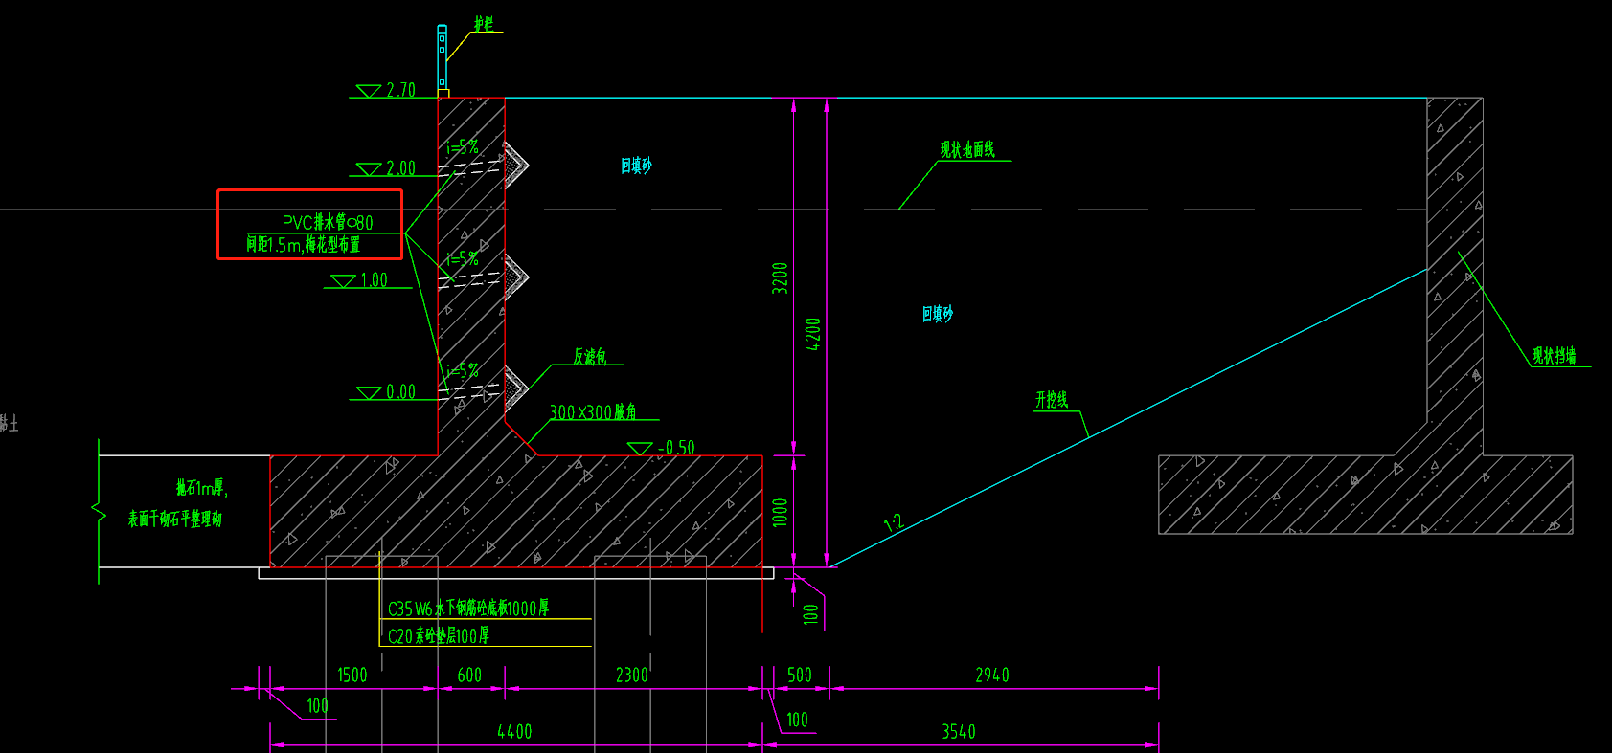This screenshot has width=1612, height=753.
Task: Click the 回填砂 label above the excavation line
Action: 938,314
